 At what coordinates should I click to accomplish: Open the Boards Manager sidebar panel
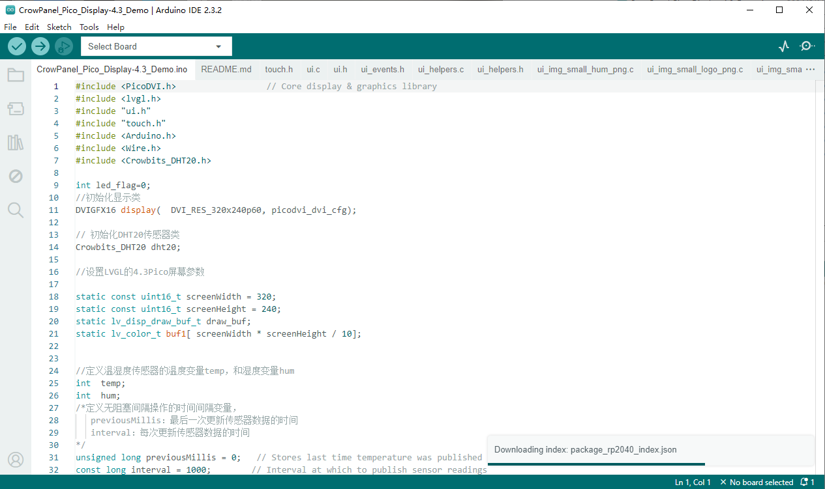point(16,109)
